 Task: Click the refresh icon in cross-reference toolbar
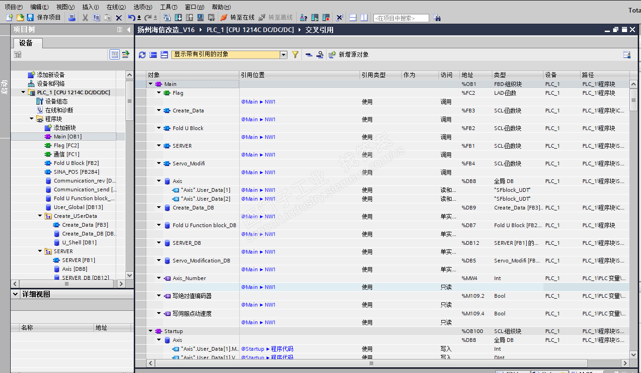coord(142,55)
